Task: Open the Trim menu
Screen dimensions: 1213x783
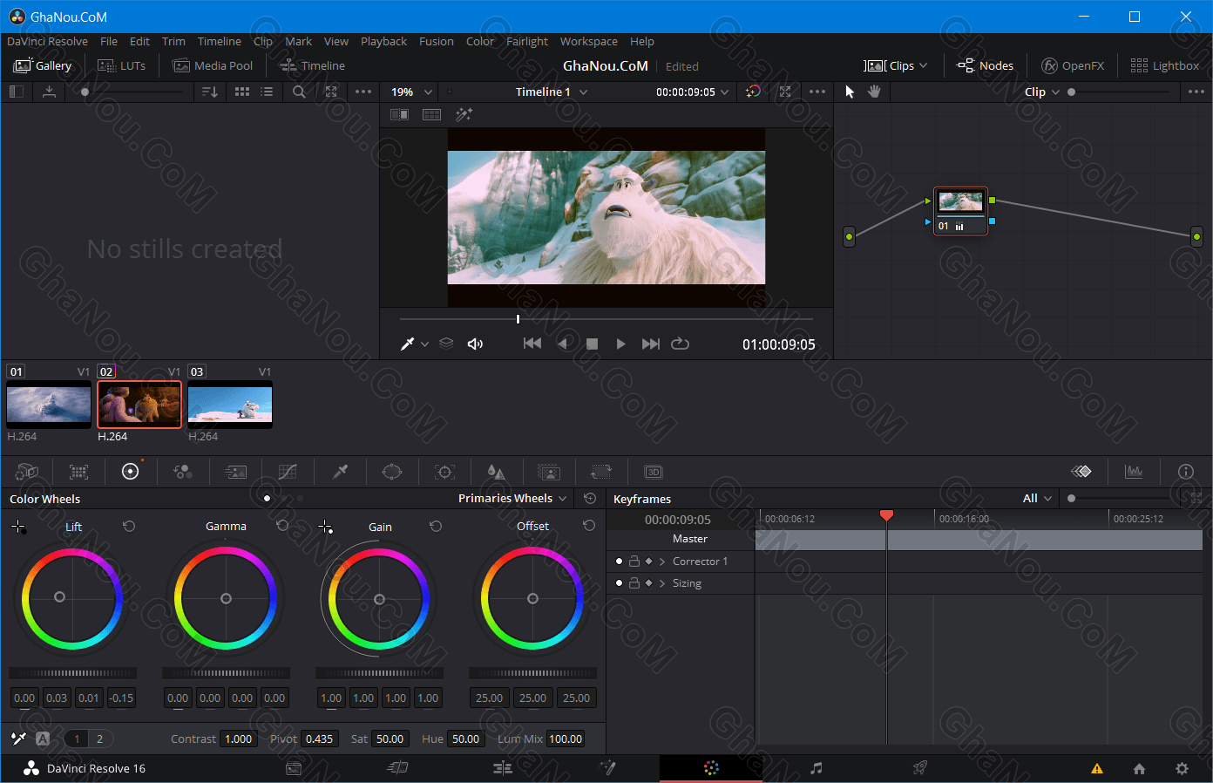Action: (x=173, y=41)
